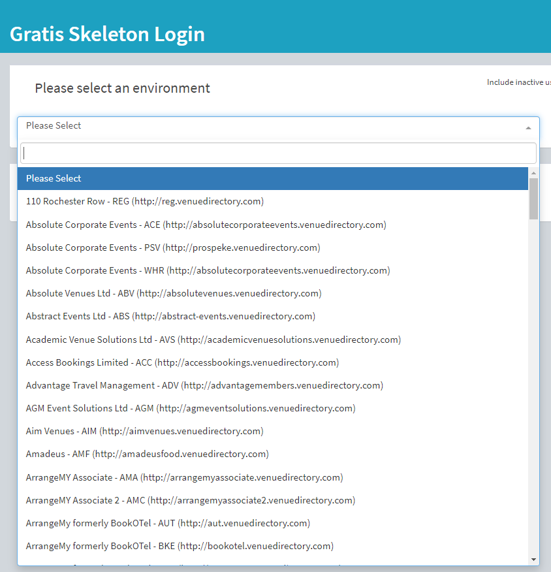Choose the highlighted Please Select option

tap(273, 178)
